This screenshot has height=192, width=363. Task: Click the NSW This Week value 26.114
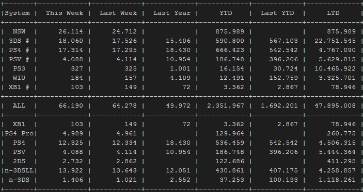71,31
